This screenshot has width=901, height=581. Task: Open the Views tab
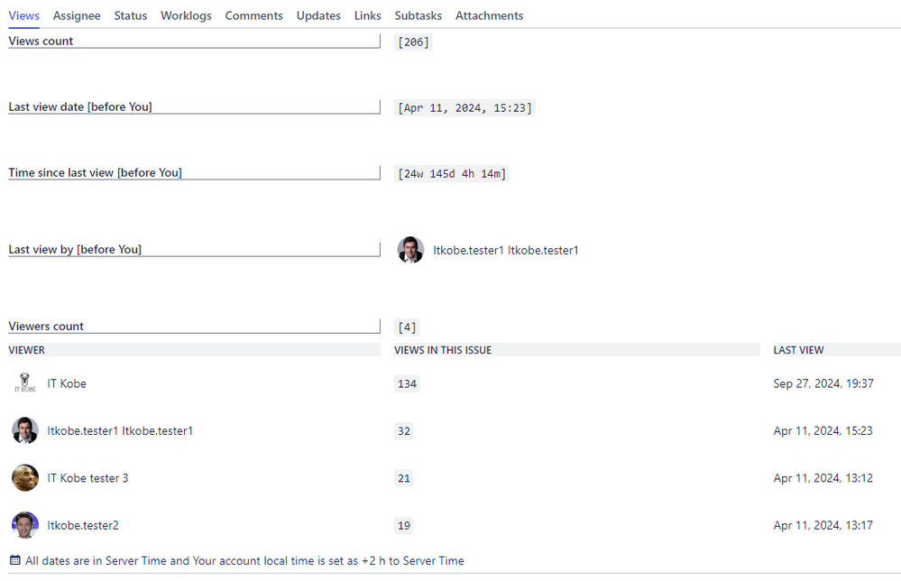(23, 15)
